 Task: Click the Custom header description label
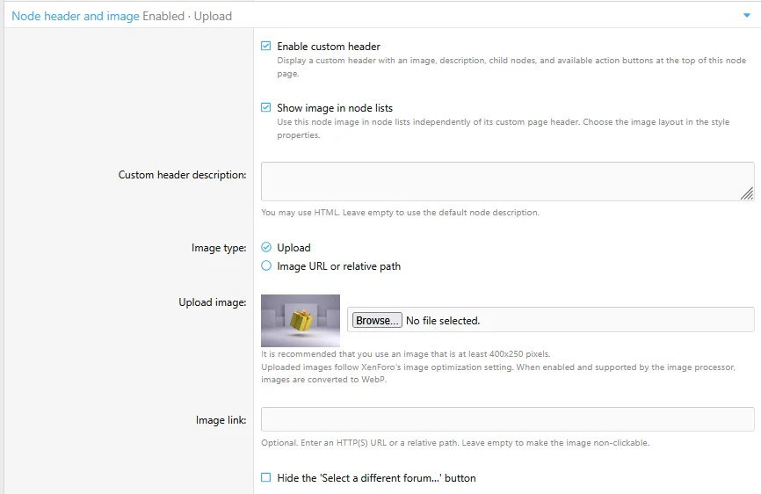[x=182, y=175]
